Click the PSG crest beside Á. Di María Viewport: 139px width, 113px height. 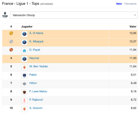(x=24, y=34)
